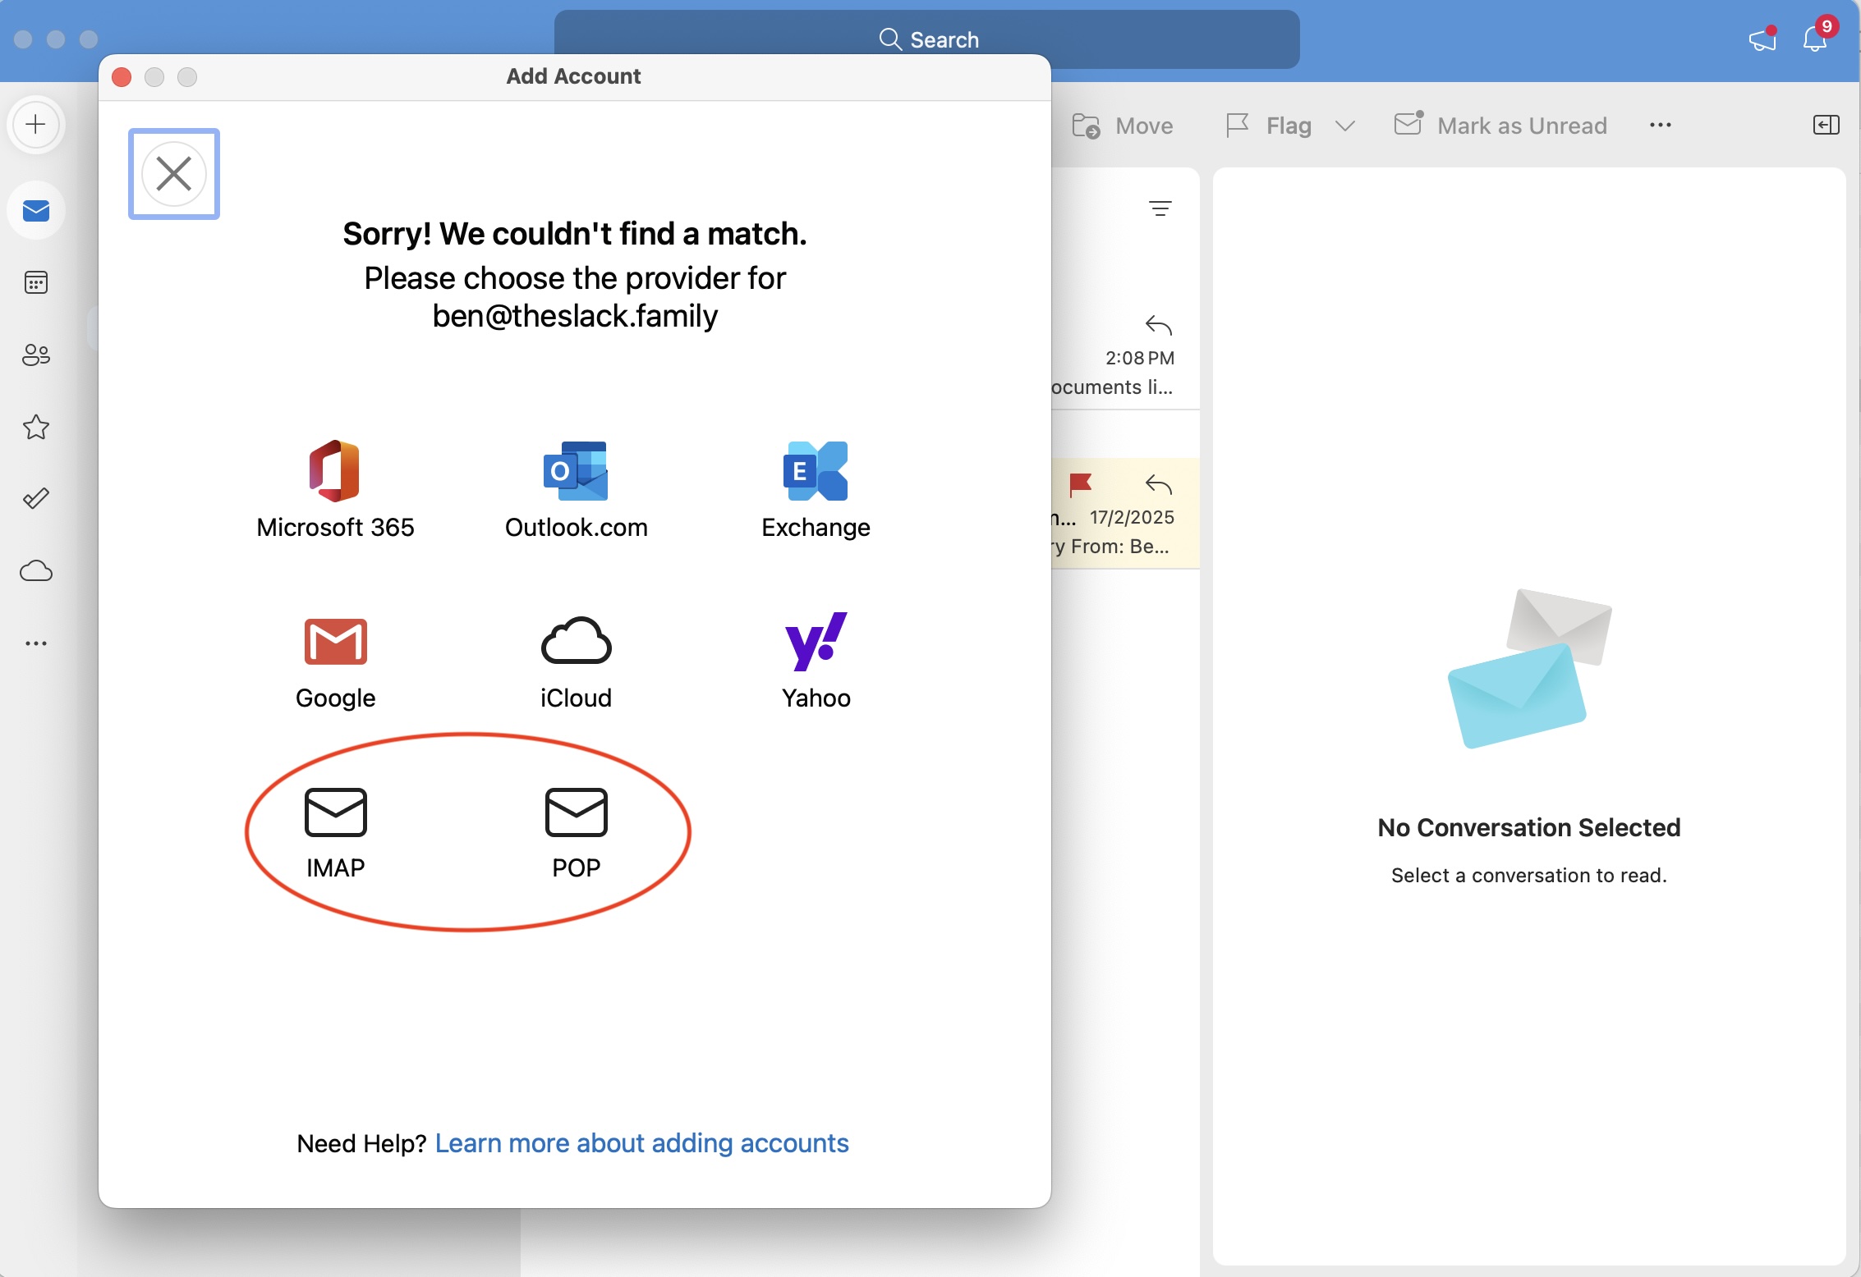Open Favorites star in sidebar
The image size is (1861, 1277).
tap(36, 427)
